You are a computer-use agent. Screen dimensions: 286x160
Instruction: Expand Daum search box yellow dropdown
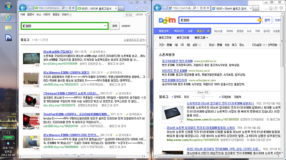(259, 20)
